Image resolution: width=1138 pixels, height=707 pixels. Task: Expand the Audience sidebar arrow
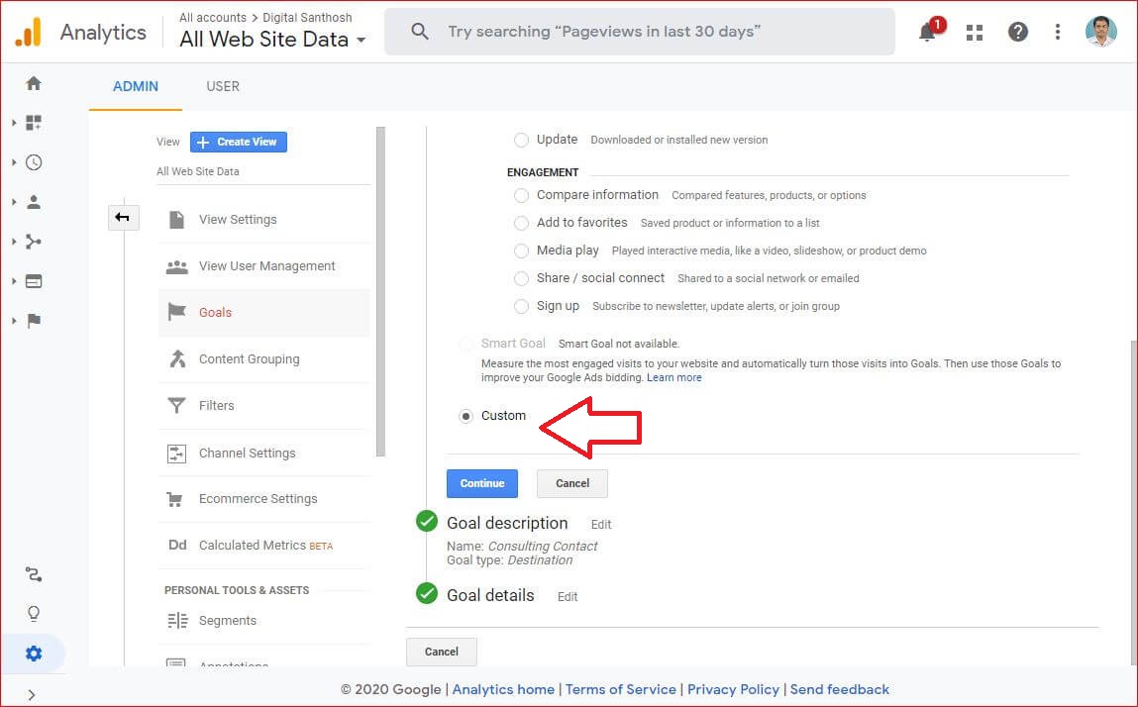click(x=14, y=202)
